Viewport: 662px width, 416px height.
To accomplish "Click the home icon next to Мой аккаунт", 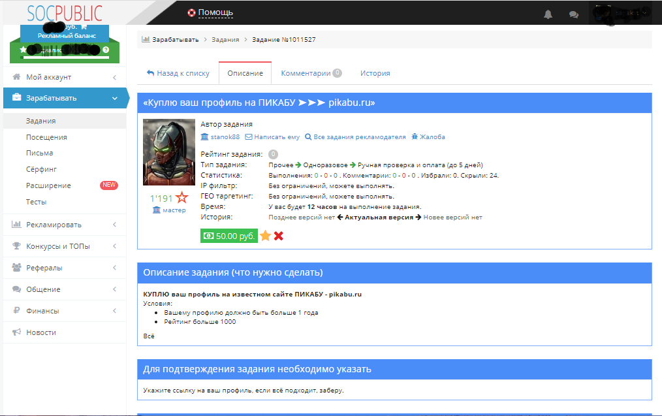I will pos(16,77).
